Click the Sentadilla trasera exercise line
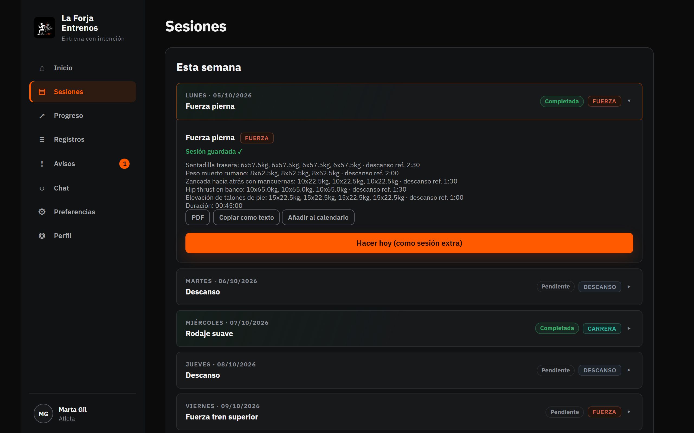The height and width of the screenshot is (433, 694). point(303,165)
